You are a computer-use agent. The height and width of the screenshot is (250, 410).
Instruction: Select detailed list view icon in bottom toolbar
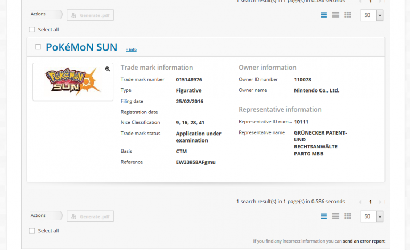click(x=324, y=216)
